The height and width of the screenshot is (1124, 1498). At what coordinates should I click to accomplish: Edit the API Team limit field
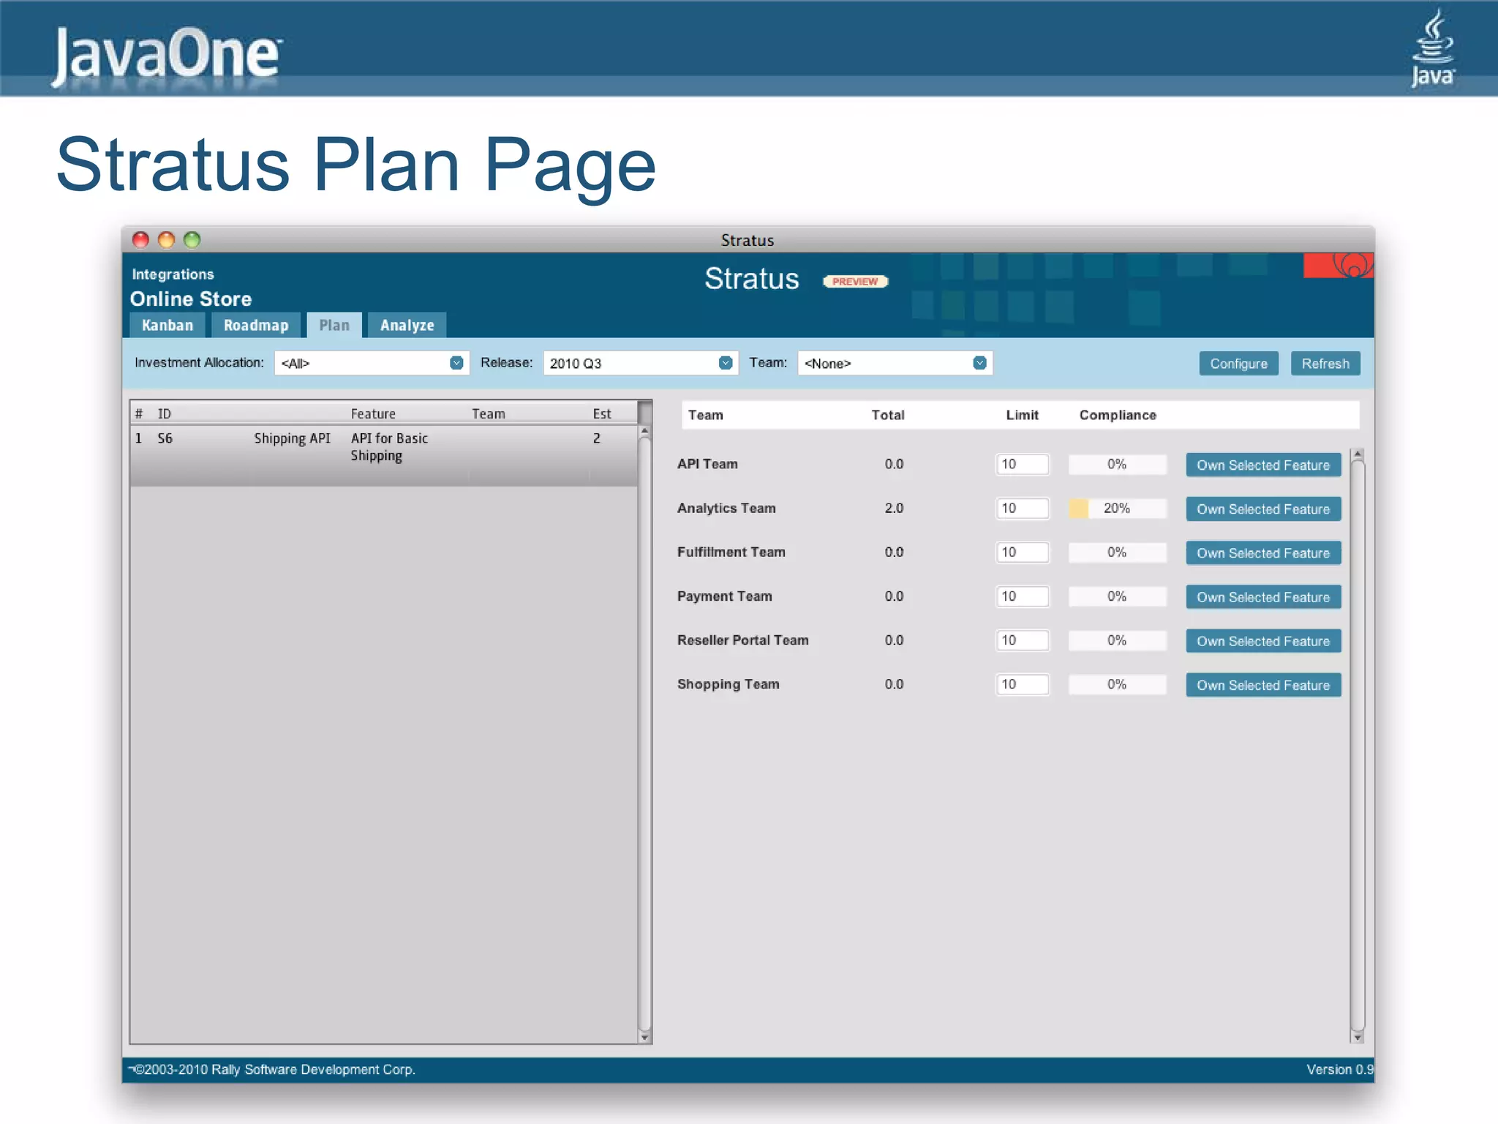[x=1022, y=464]
